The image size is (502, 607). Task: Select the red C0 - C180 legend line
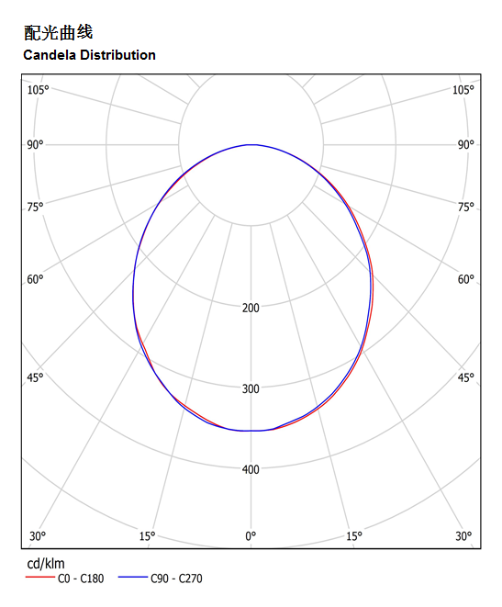pyautogui.click(x=40, y=578)
